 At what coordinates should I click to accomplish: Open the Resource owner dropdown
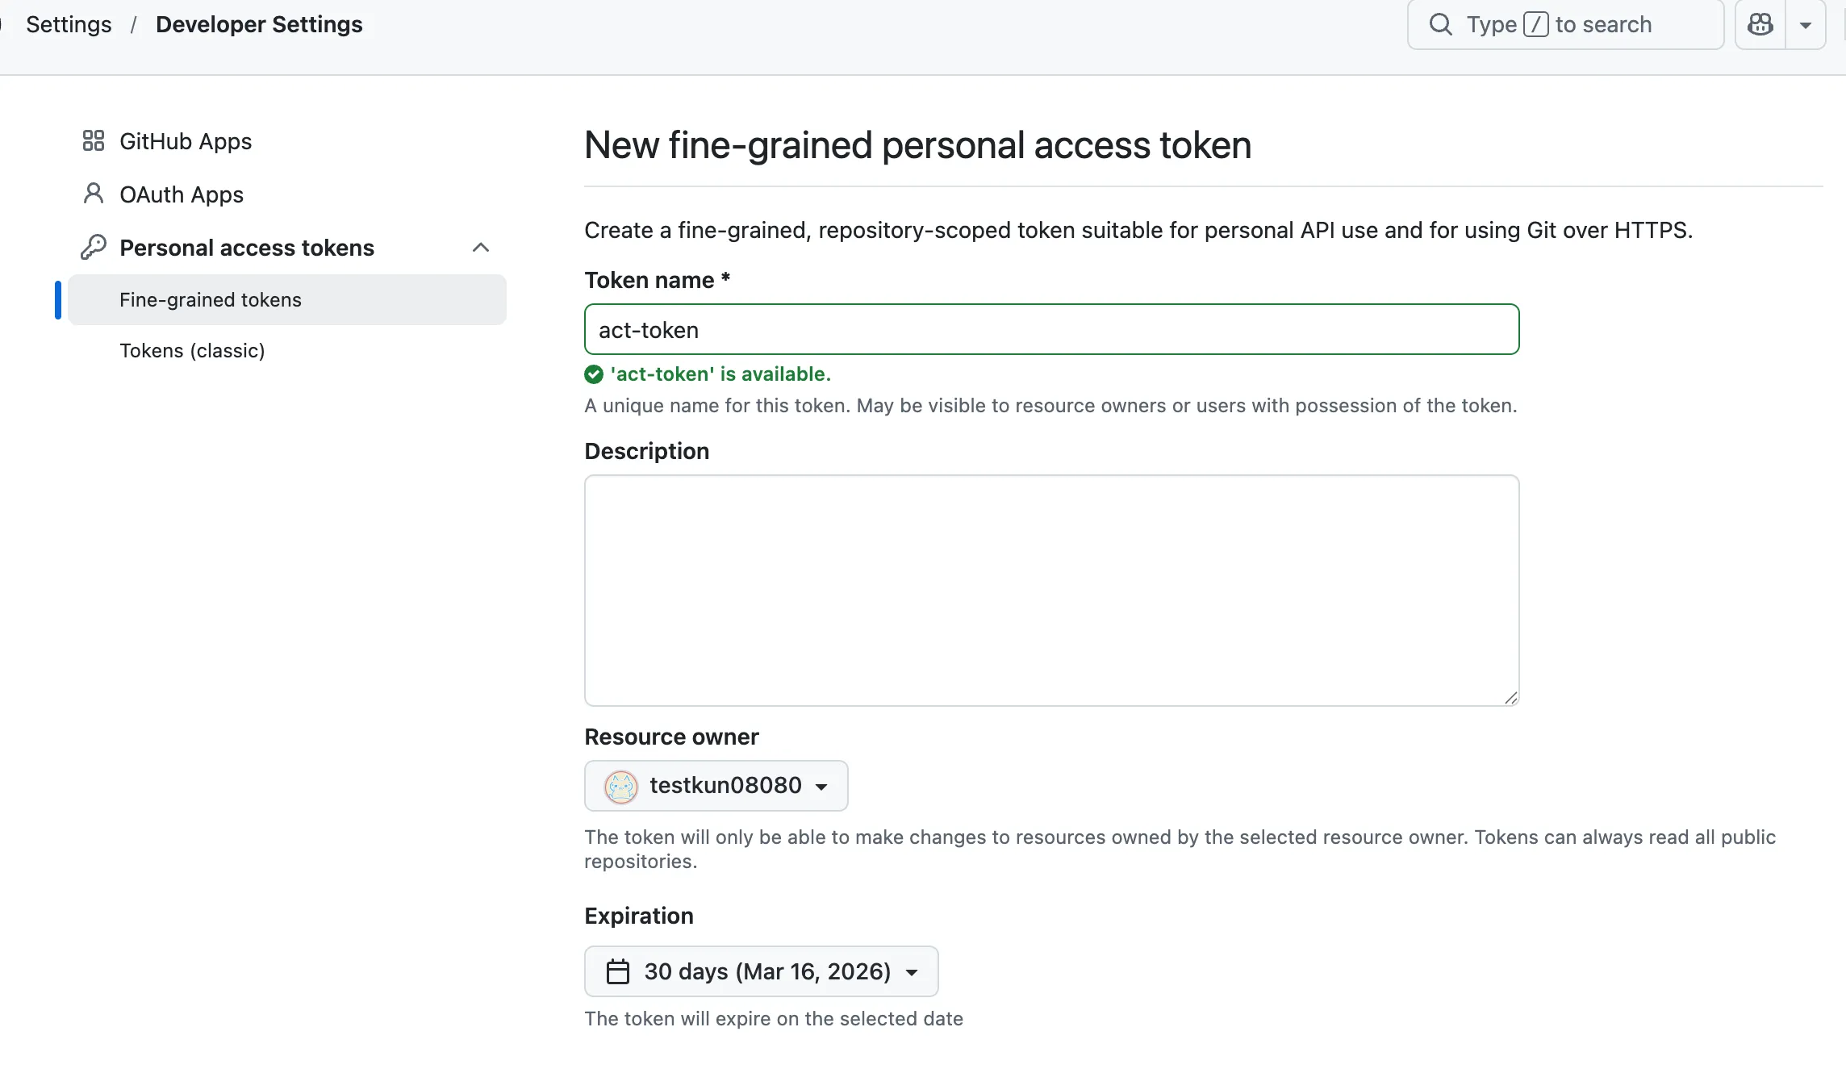(x=716, y=786)
